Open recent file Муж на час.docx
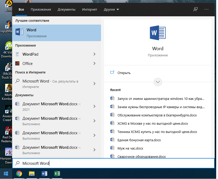The height and width of the screenshot is (179, 218). click(130, 148)
